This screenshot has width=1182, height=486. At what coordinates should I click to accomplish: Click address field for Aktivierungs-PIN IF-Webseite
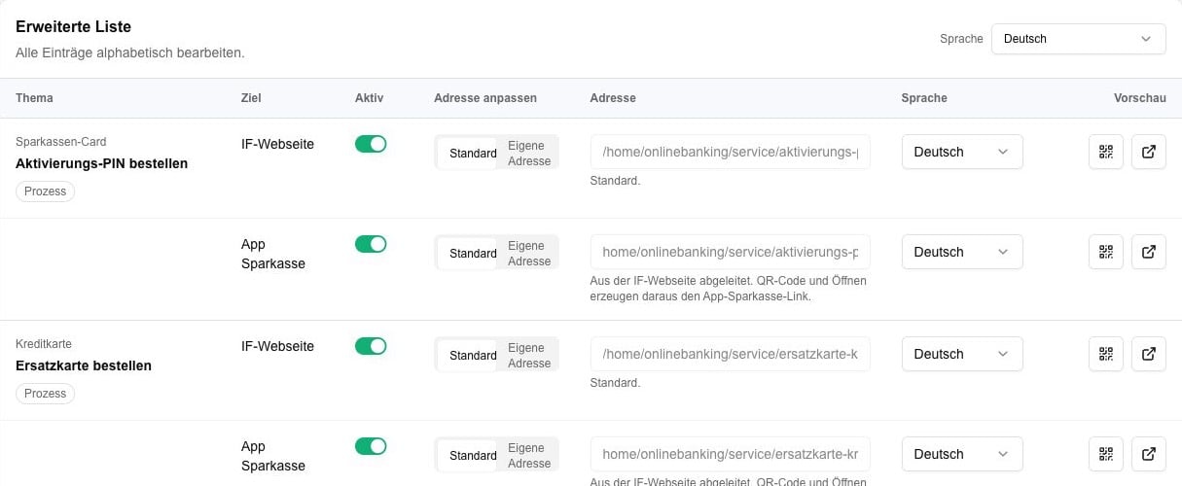[731, 152]
